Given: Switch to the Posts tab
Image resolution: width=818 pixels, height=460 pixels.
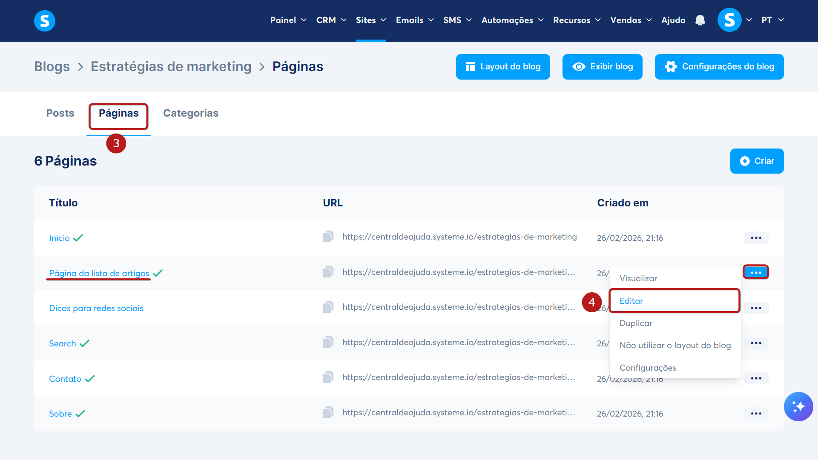Looking at the screenshot, I should point(60,113).
